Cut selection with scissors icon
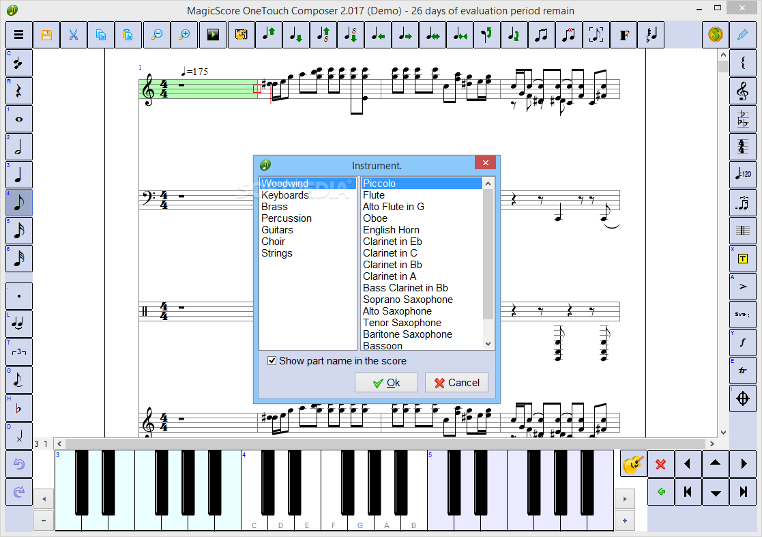This screenshot has height=537, width=762. pyautogui.click(x=74, y=35)
